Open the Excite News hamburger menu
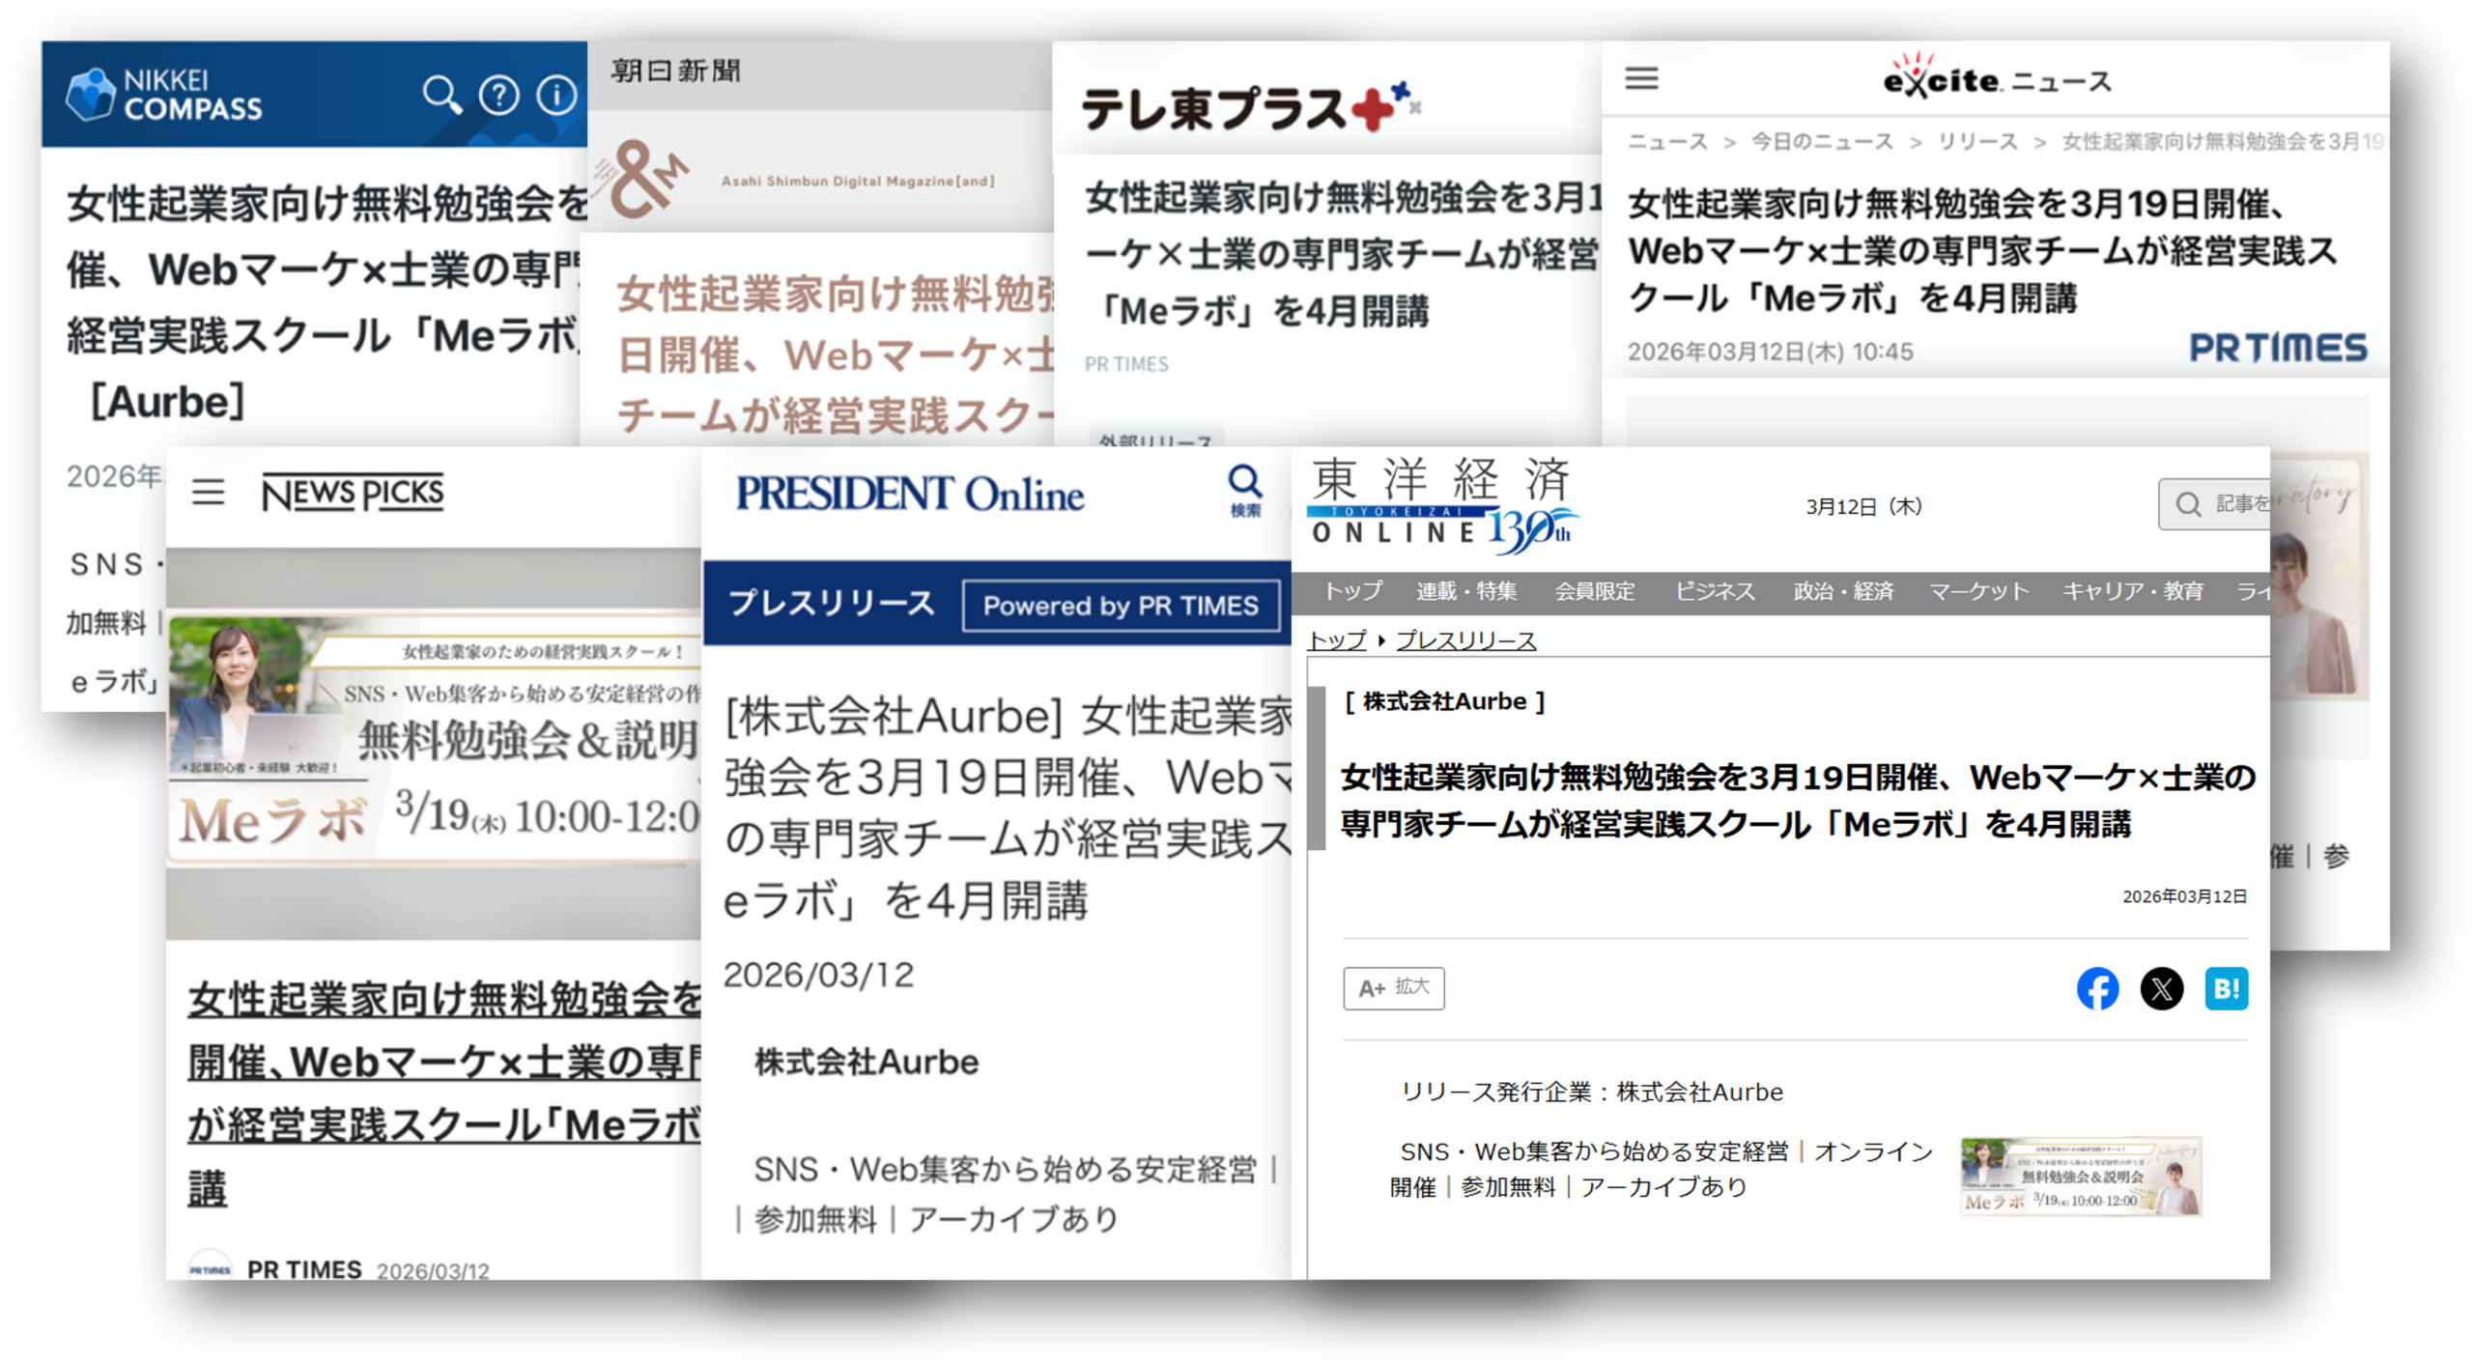Screen dimensions: 2473x1363 point(1641,78)
